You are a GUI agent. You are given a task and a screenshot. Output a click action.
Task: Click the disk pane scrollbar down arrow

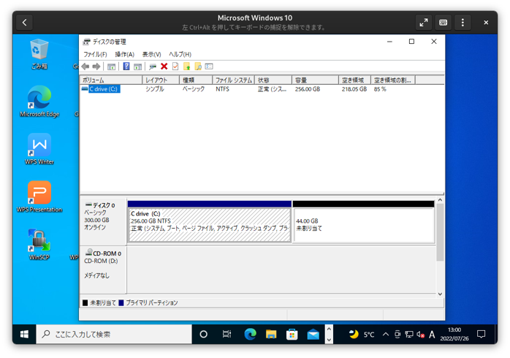click(x=440, y=294)
